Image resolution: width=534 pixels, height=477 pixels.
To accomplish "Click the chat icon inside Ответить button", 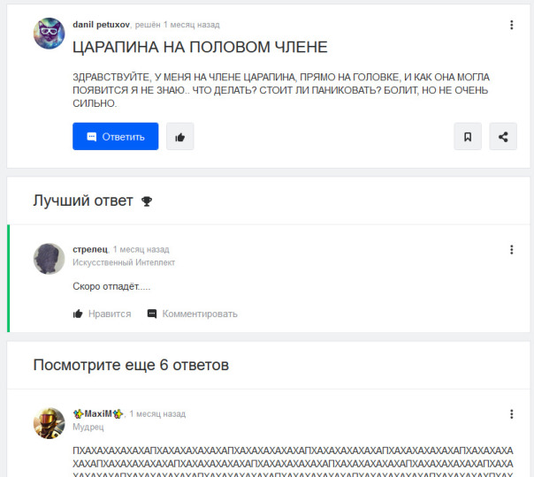I will coord(92,137).
